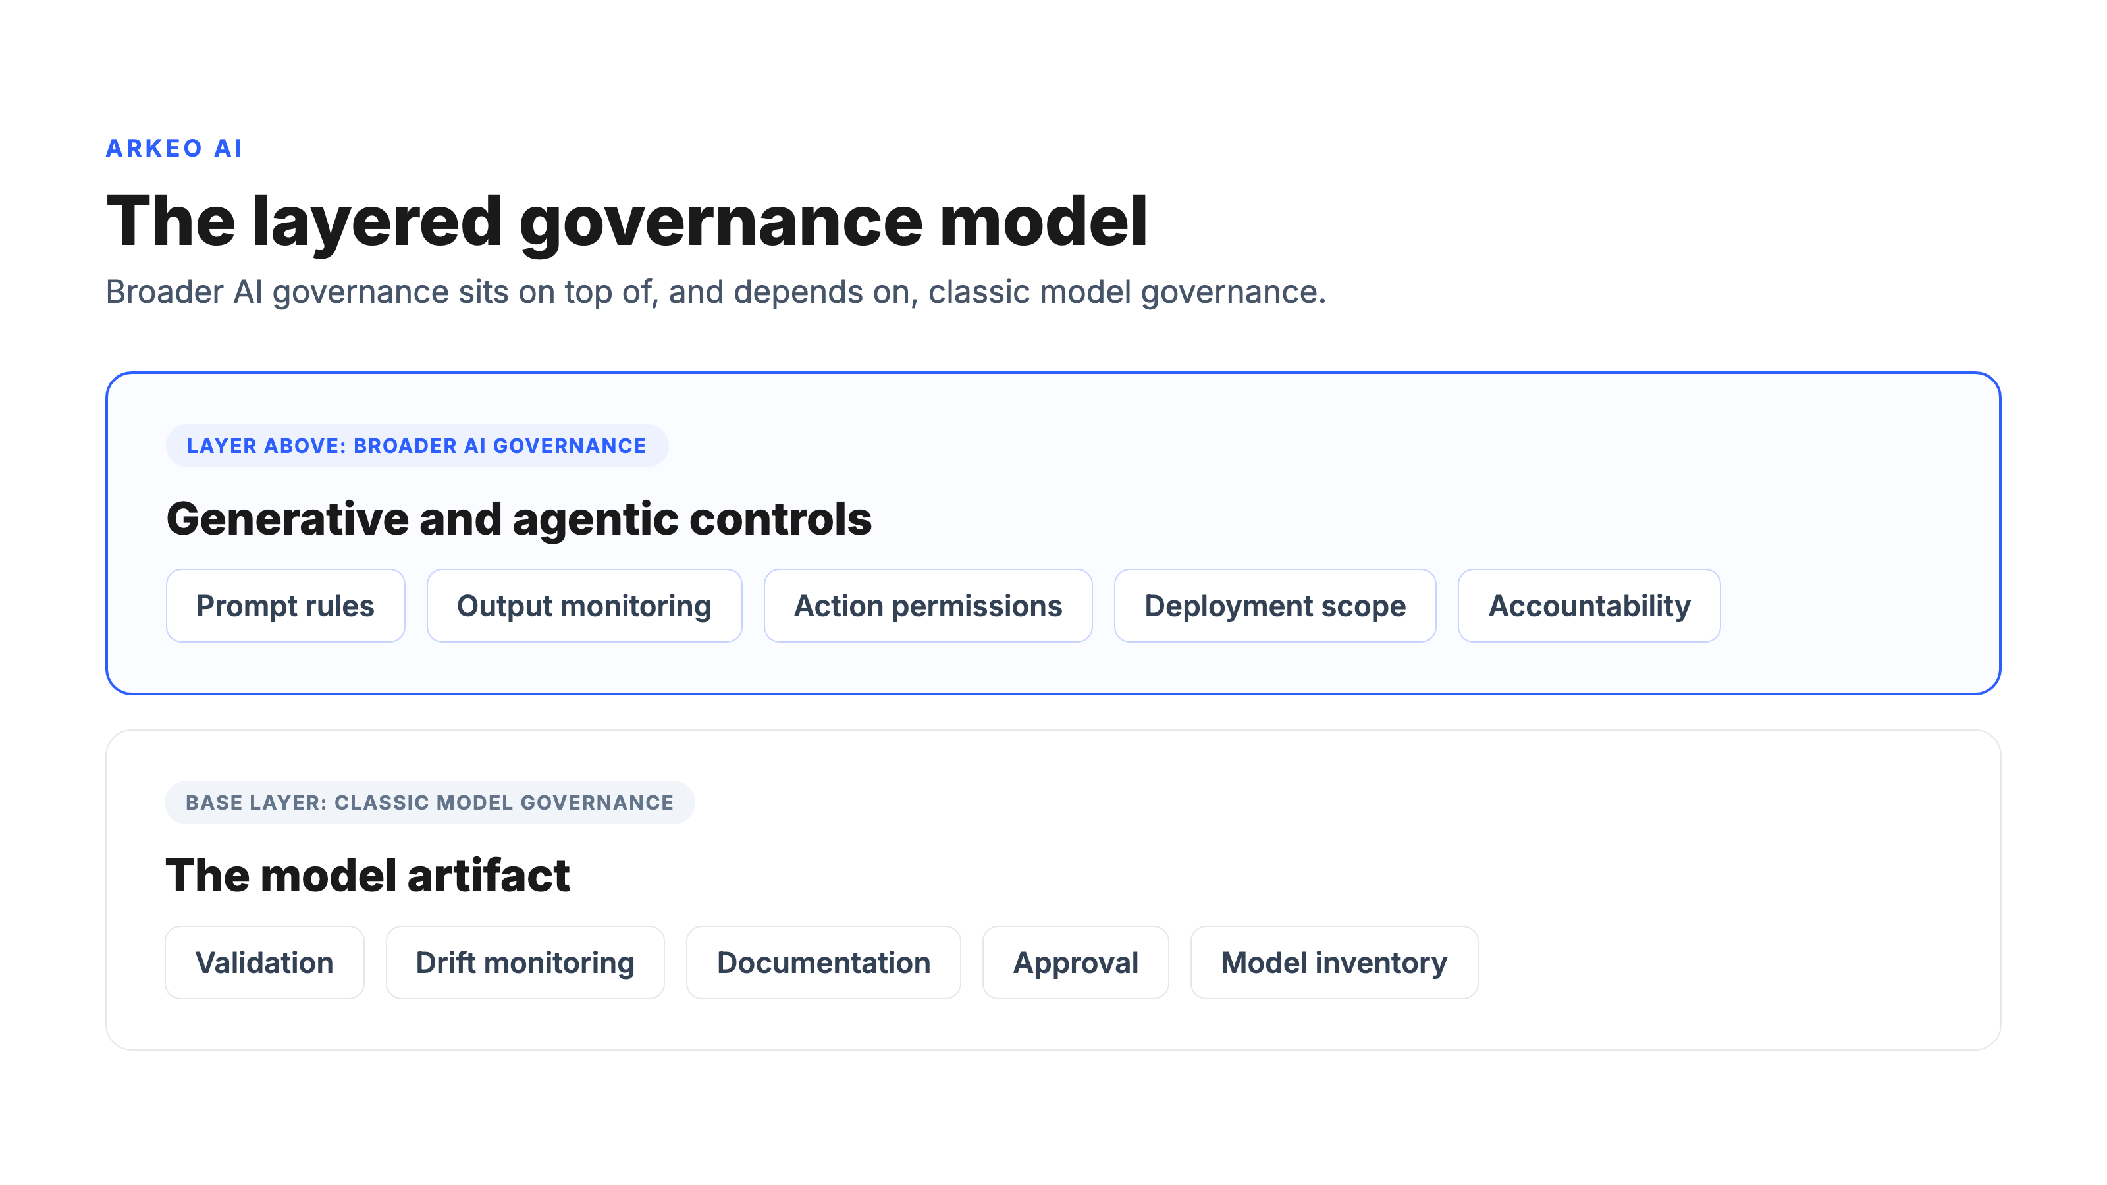Click the Prompt rules chip

[286, 606]
